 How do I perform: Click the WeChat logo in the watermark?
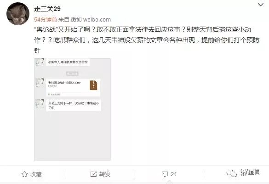(232, 173)
